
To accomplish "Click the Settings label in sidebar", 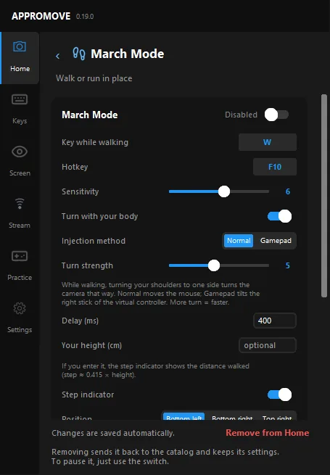I will coord(20,329).
